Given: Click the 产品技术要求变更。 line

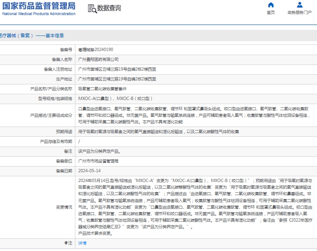Looking at the screenshot, I should tap(95, 233).
